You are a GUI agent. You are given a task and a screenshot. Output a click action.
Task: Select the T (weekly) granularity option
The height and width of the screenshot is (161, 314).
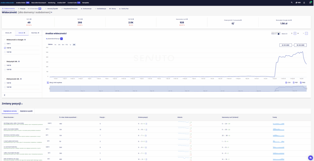(295, 33)
